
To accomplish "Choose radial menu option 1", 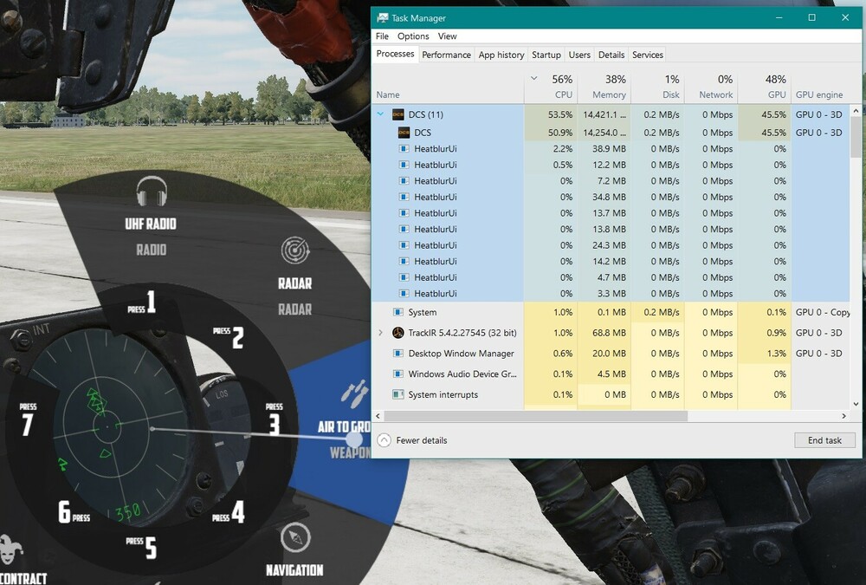I will 143,303.
